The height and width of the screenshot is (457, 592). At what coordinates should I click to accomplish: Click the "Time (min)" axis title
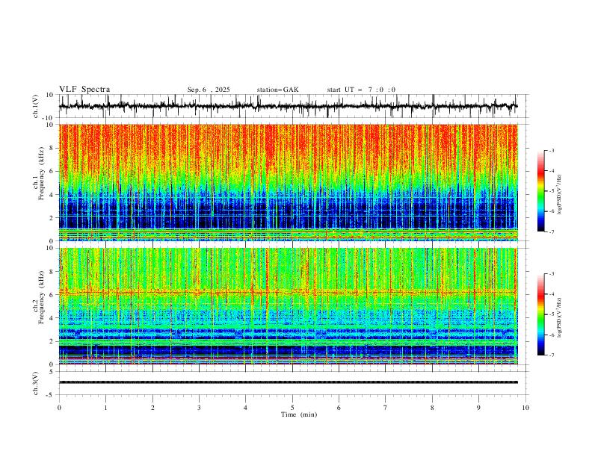299,414
